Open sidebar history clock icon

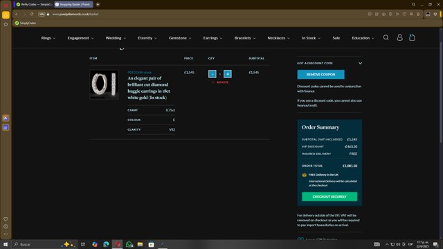tap(6, 226)
